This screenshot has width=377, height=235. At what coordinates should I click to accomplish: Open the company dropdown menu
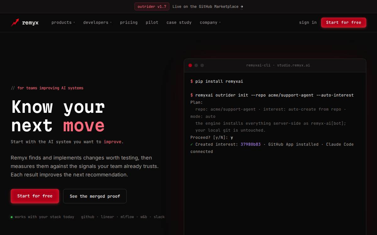tap(210, 23)
